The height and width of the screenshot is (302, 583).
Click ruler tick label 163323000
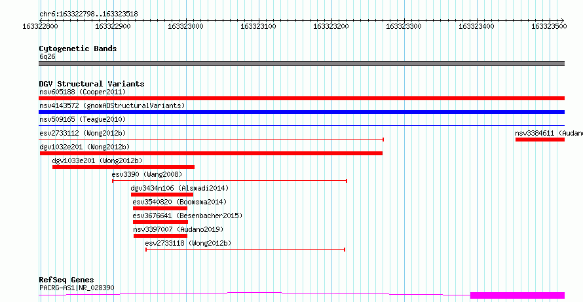point(185,26)
